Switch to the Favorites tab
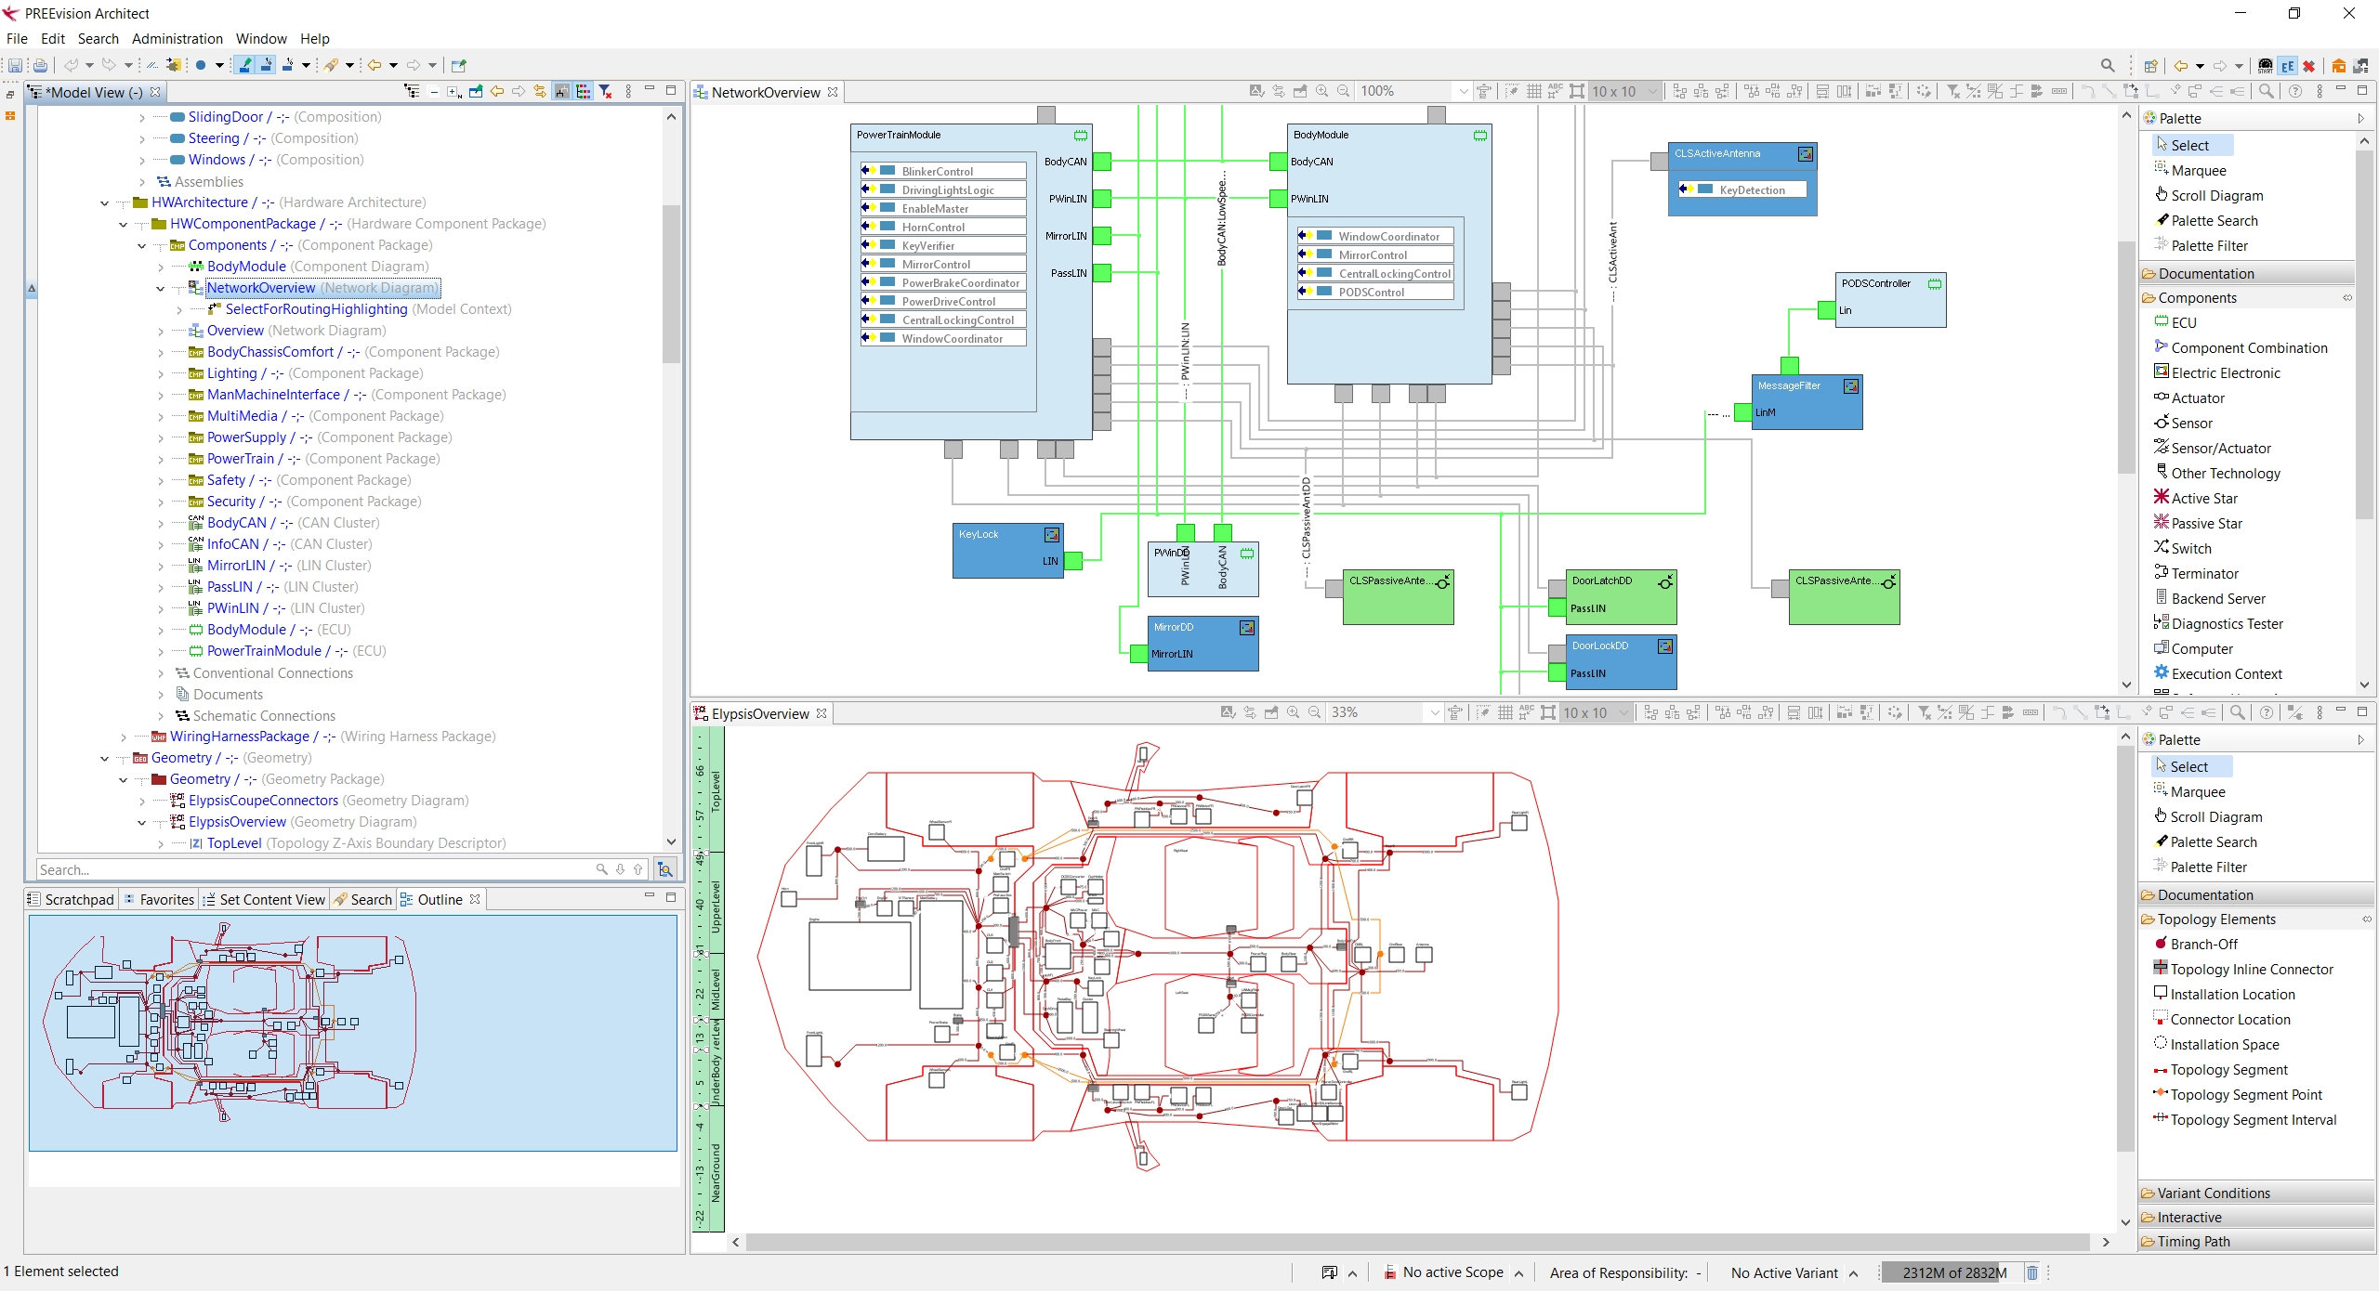 [159, 899]
